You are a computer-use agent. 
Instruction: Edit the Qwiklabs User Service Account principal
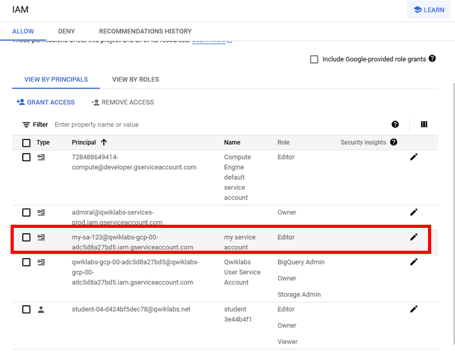[414, 262]
